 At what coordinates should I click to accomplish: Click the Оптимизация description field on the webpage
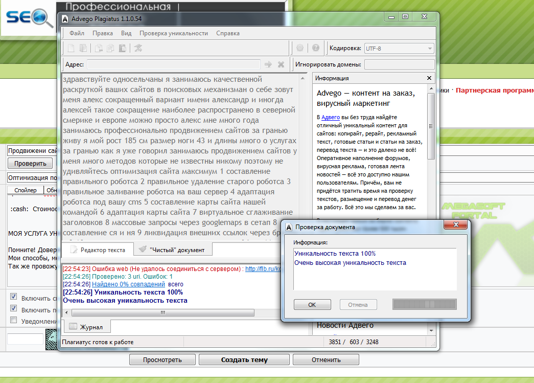pos(32,177)
